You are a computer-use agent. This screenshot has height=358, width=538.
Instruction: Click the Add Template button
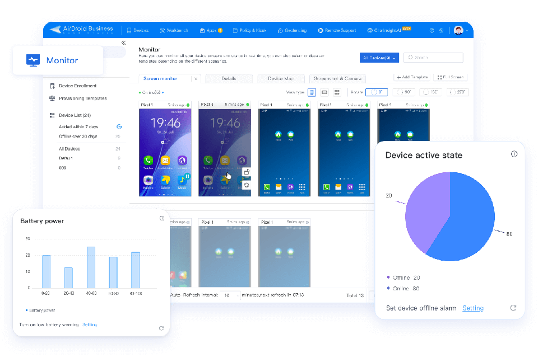pos(412,77)
